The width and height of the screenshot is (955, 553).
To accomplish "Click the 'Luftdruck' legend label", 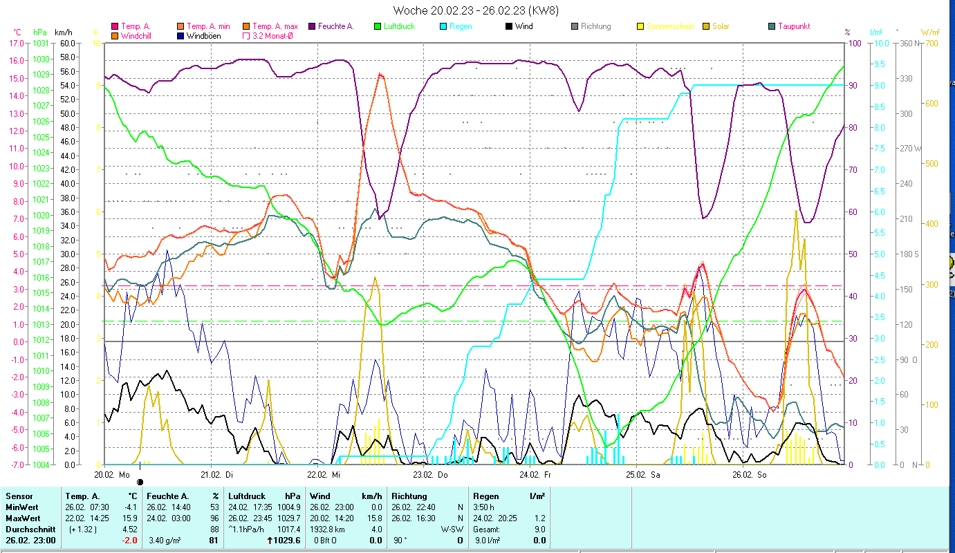I will click(x=400, y=26).
